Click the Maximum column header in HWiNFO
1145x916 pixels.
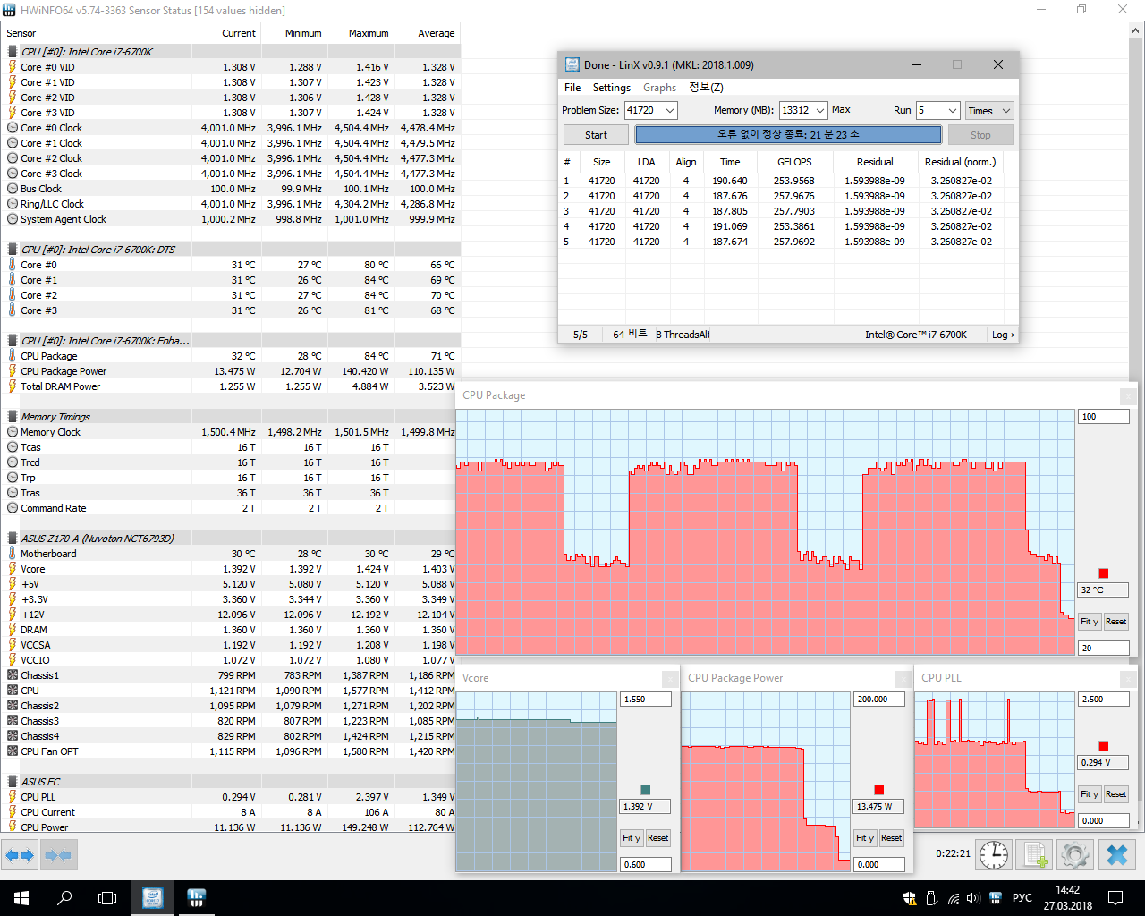tap(360, 33)
